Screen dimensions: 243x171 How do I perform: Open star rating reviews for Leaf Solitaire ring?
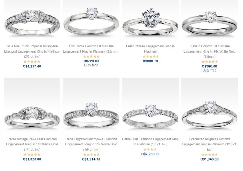pos(150,56)
